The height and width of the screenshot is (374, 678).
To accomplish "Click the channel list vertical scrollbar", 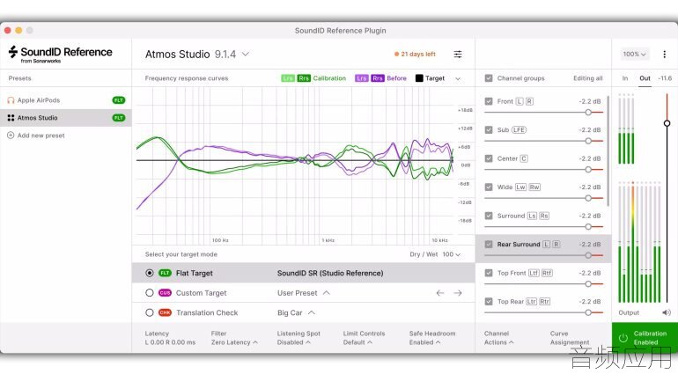I will click(x=608, y=150).
